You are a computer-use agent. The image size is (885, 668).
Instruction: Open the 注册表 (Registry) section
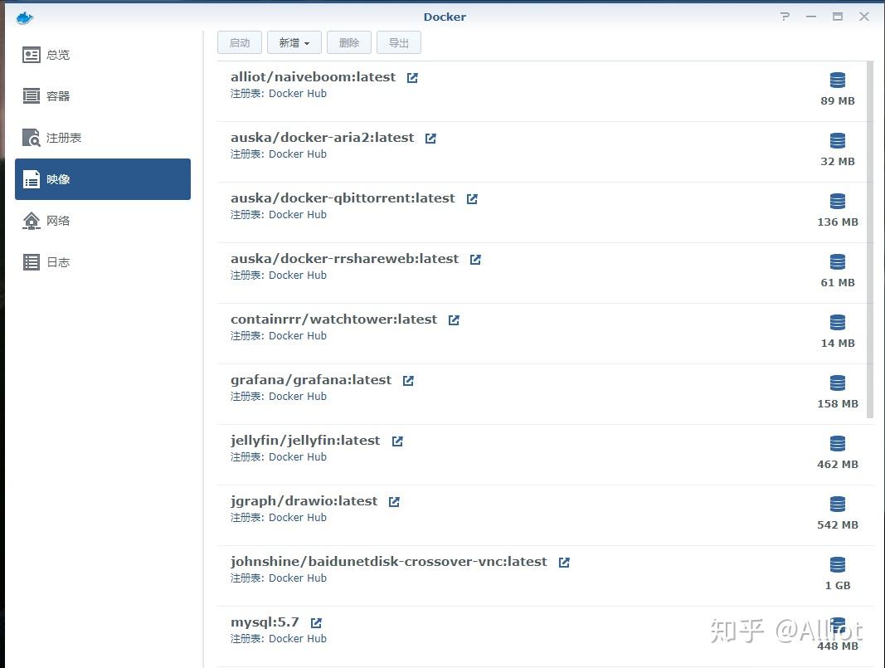point(64,138)
